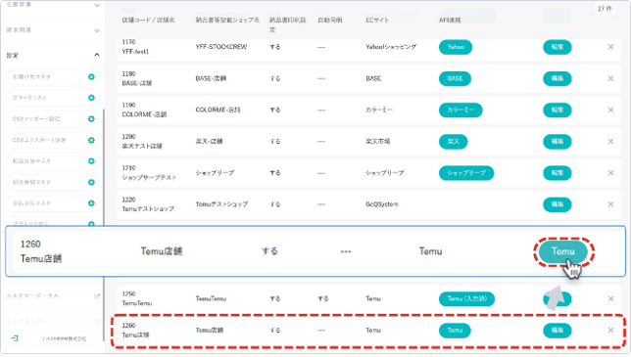This screenshot has width=631, height=357.
Task: Click the ショップサーブ API link button
Action: (x=466, y=173)
